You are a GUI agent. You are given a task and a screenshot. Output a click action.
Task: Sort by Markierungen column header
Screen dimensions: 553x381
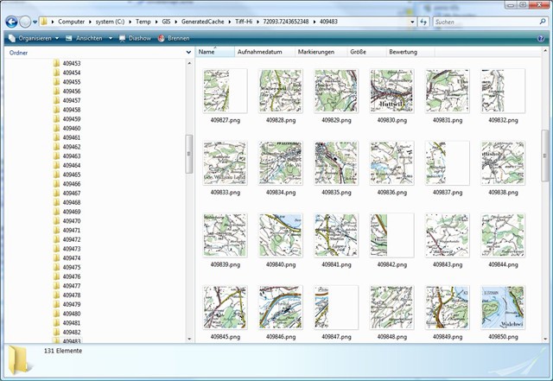[x=321, y=52]
